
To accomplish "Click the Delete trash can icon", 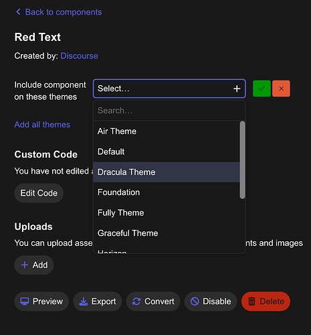I will [x=251, y=301].
